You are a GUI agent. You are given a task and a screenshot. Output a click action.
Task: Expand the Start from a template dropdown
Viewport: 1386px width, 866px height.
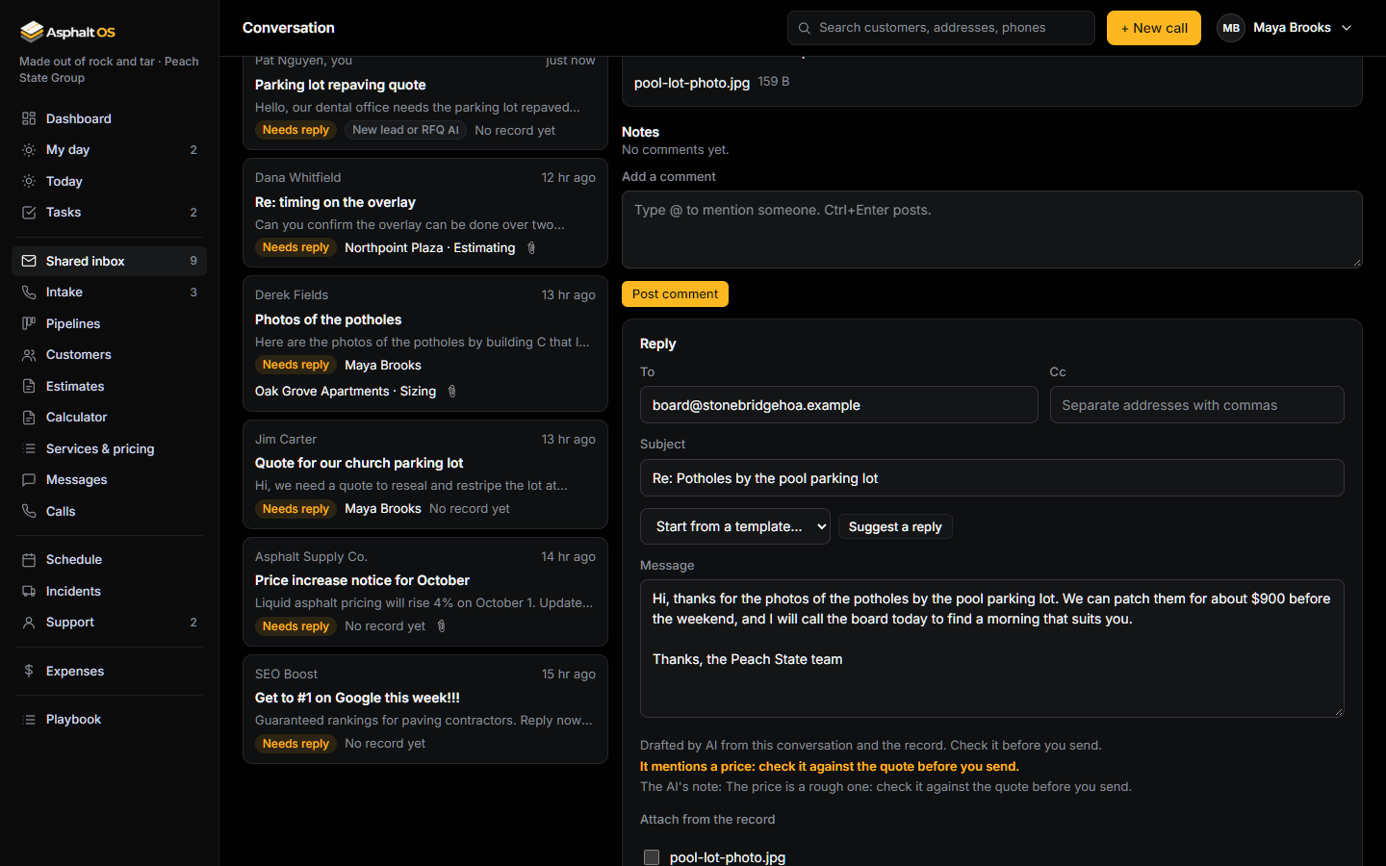[x=735, y=526]
